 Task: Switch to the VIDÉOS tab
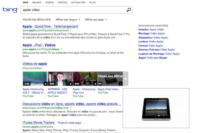click(x=49, y=2)
